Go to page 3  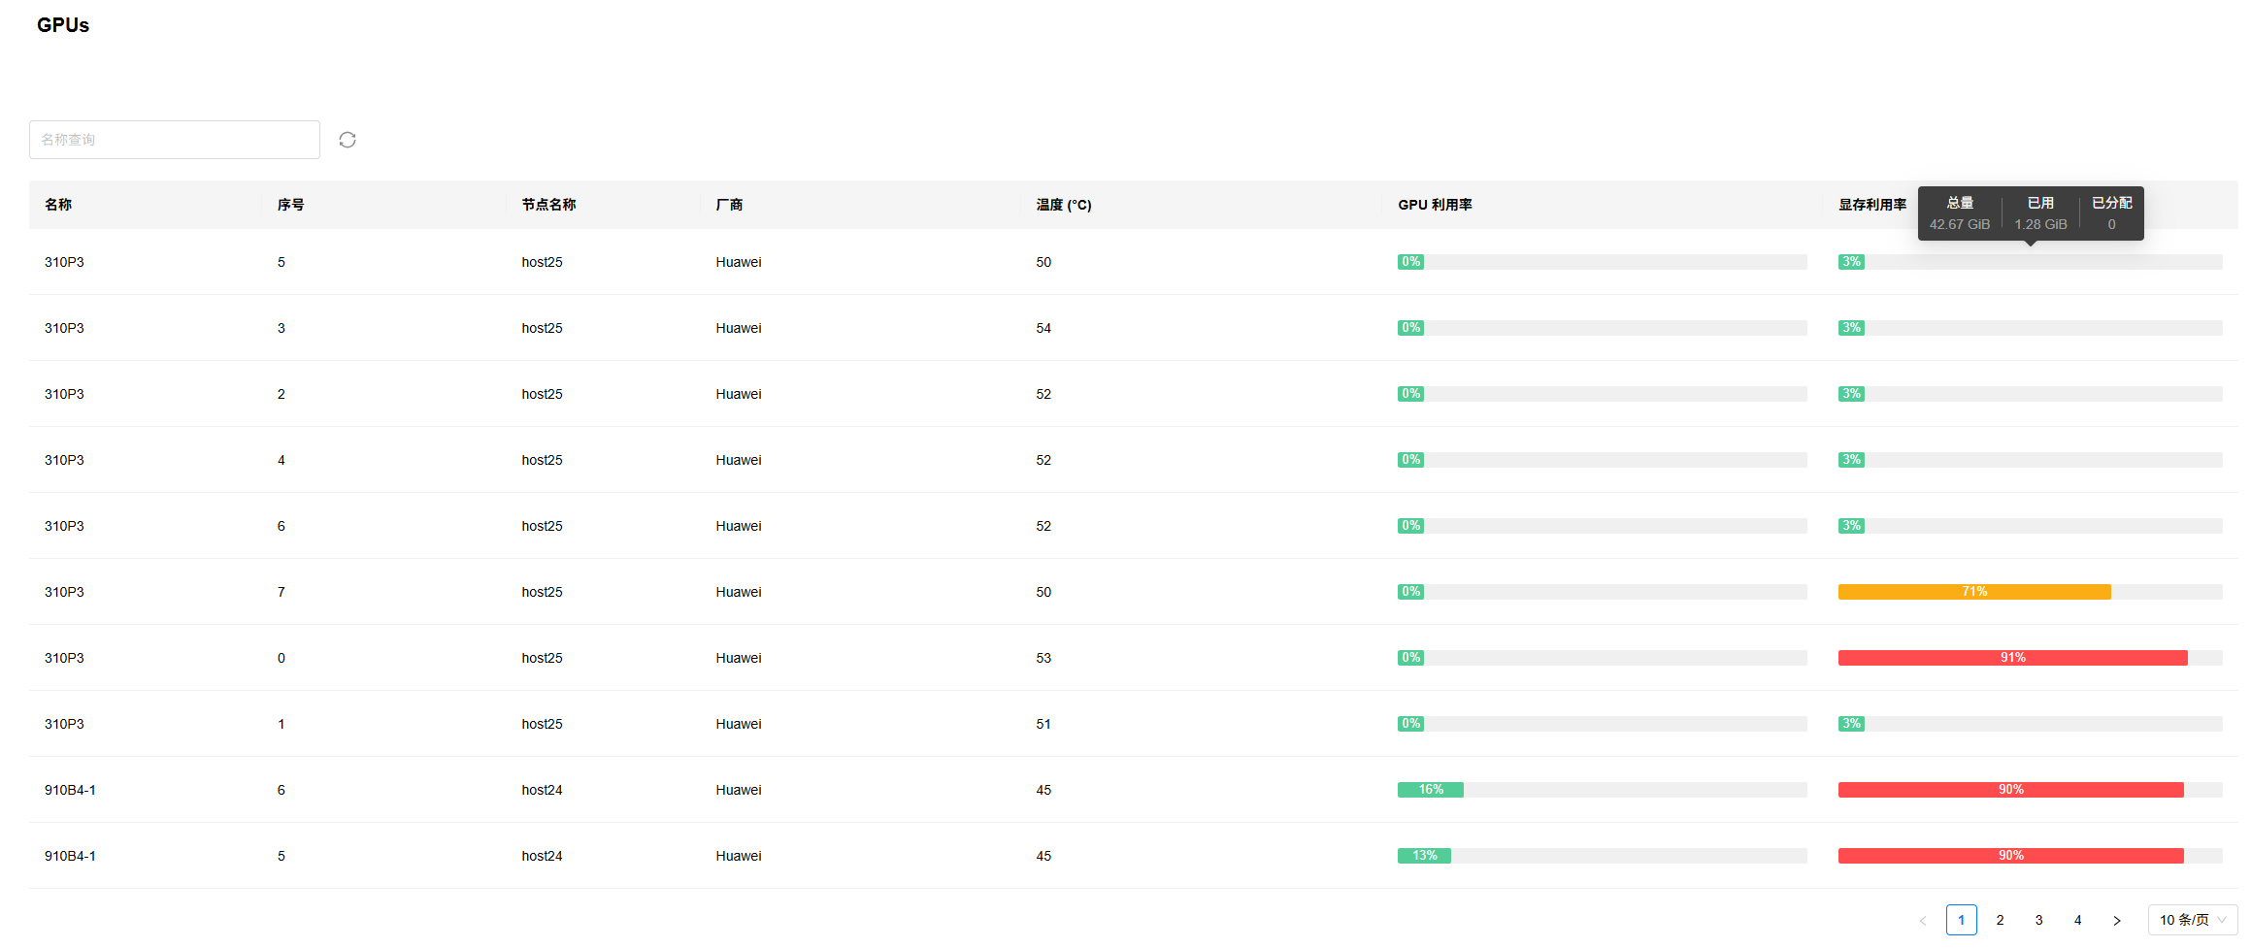click(2038, 920)
